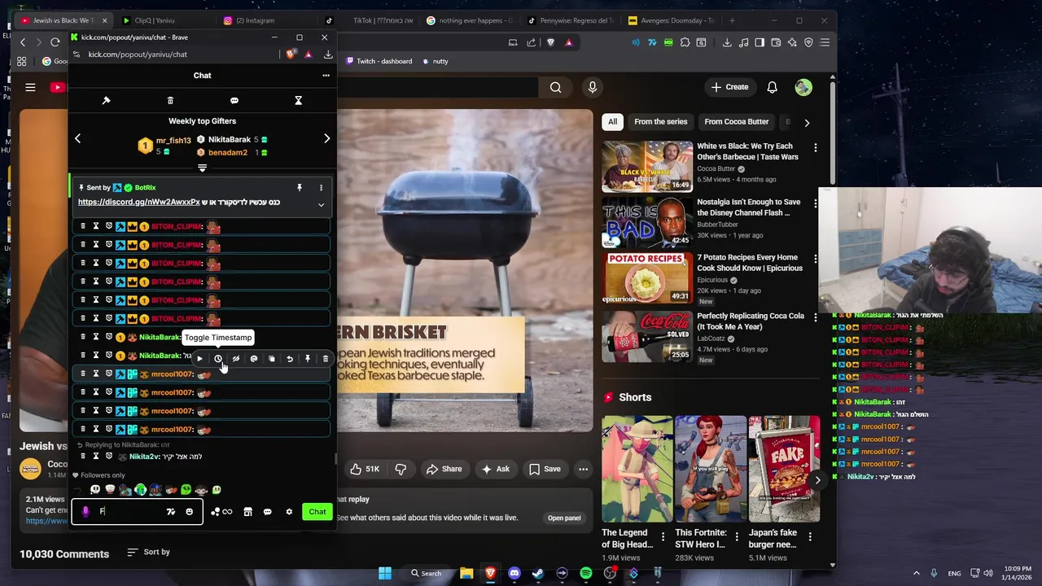1042x586 pixels.
Task: Open the chat replay panel
Action: tap(563, 518)
